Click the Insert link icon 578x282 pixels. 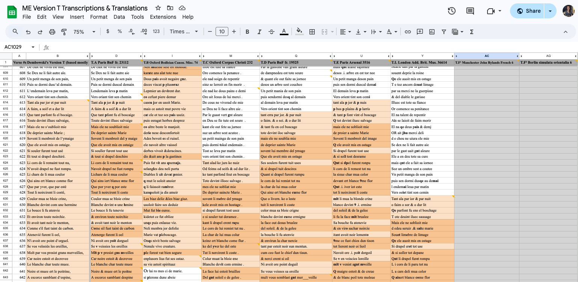[407, 32]
